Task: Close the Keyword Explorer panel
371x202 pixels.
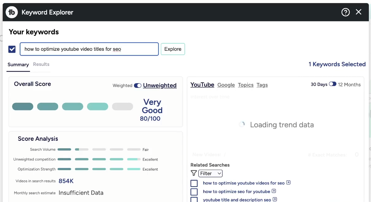Action: click(x=358, y=12)
